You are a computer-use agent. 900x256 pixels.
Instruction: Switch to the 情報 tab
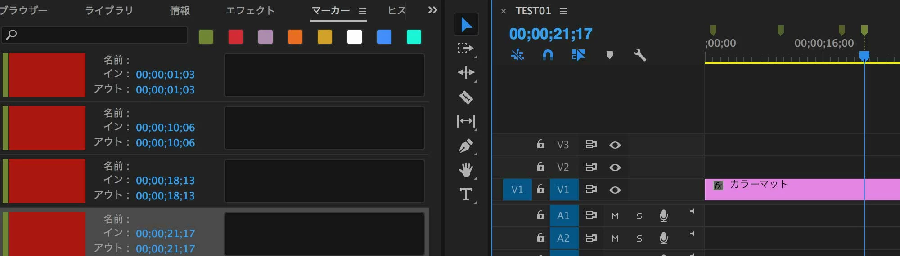(180, 10)
